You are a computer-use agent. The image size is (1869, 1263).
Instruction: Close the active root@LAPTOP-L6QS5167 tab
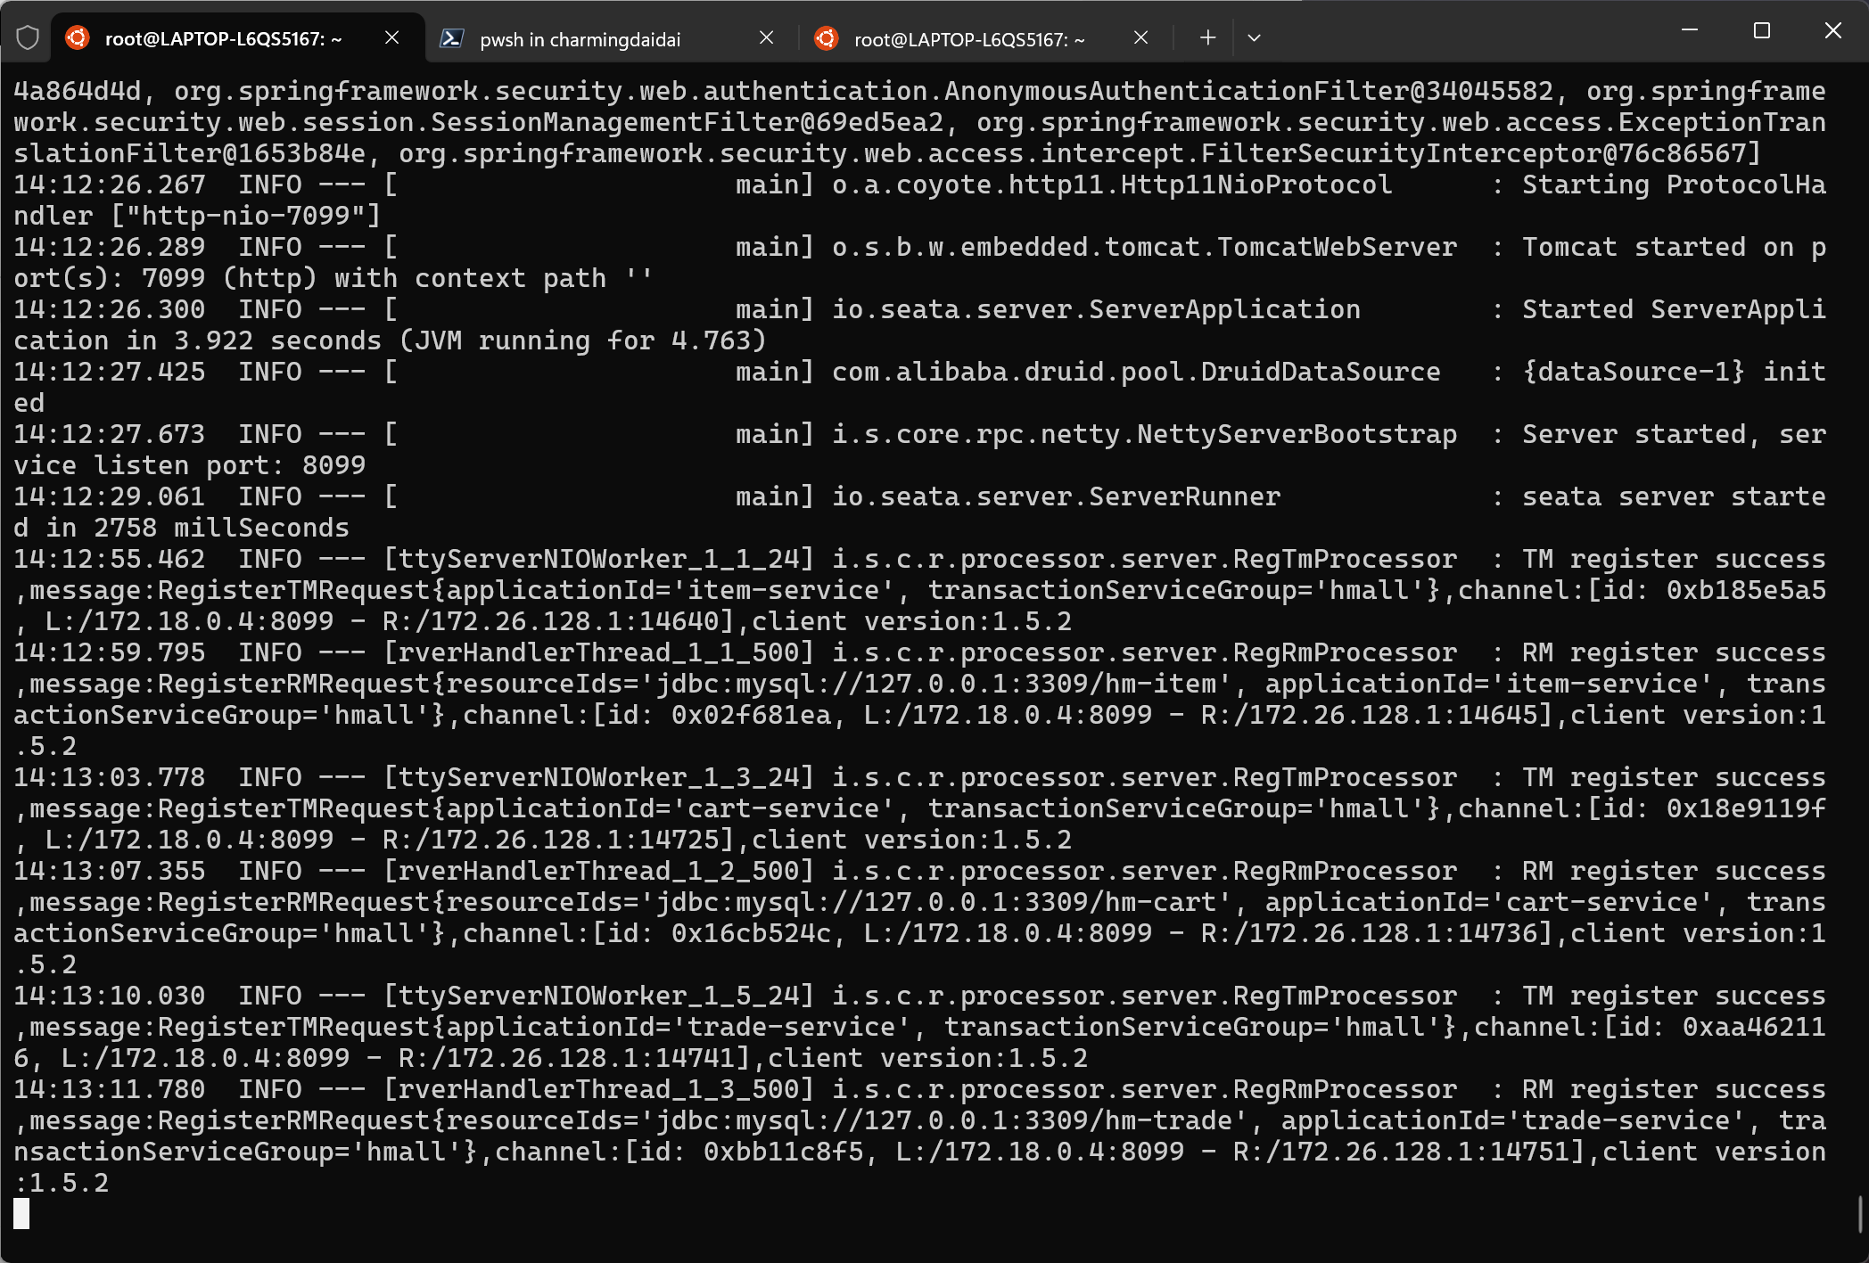[391, 37]
